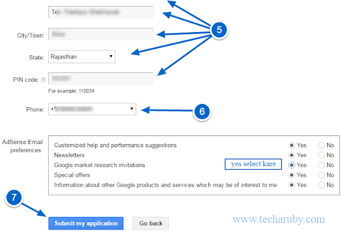Choose Yes for Newsletters preference

tap(292, 155)
